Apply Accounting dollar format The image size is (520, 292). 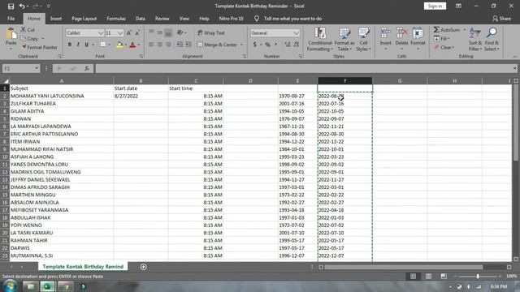(x=254, y=45)
